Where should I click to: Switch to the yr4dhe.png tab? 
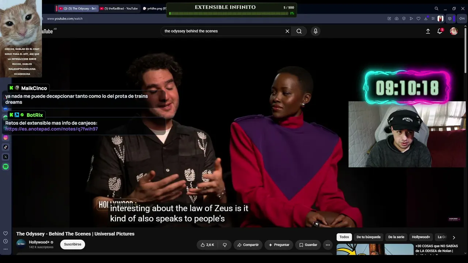point(154,8)
